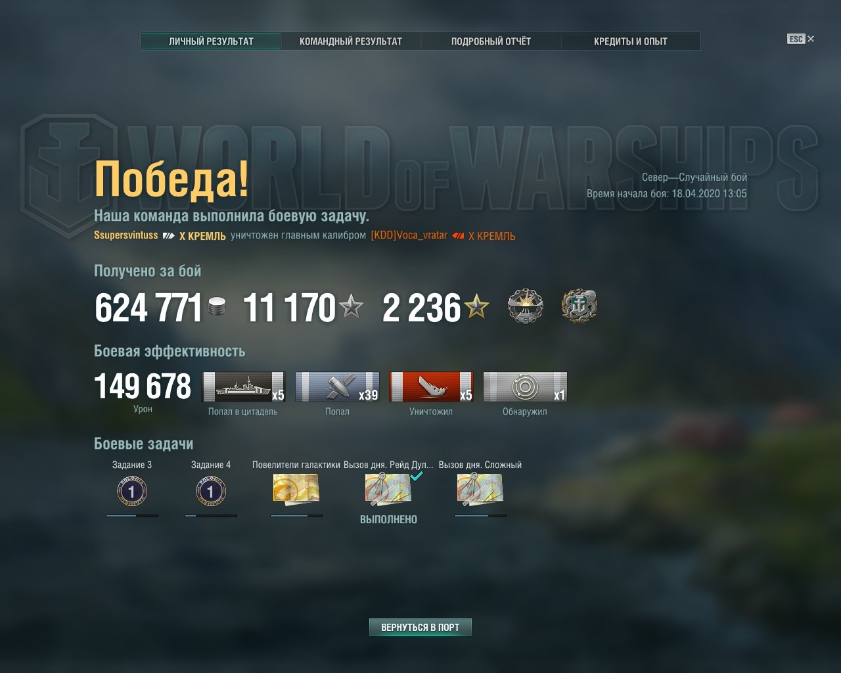
Task: Click the silver credits coin icon
Action: coord(217,307)
